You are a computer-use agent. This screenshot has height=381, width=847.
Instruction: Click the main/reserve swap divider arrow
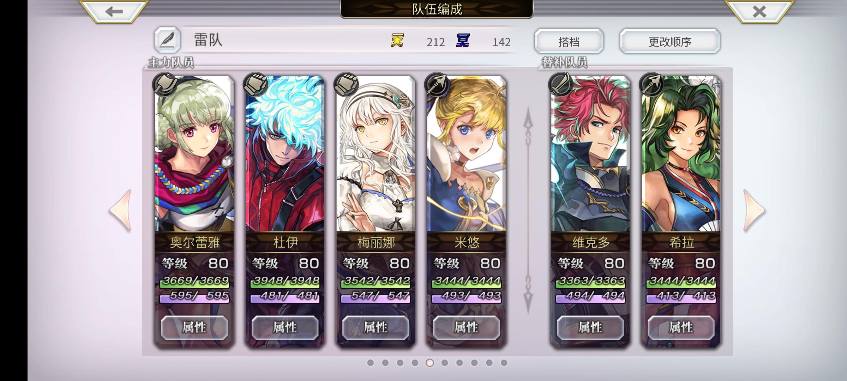pos(528,210)
